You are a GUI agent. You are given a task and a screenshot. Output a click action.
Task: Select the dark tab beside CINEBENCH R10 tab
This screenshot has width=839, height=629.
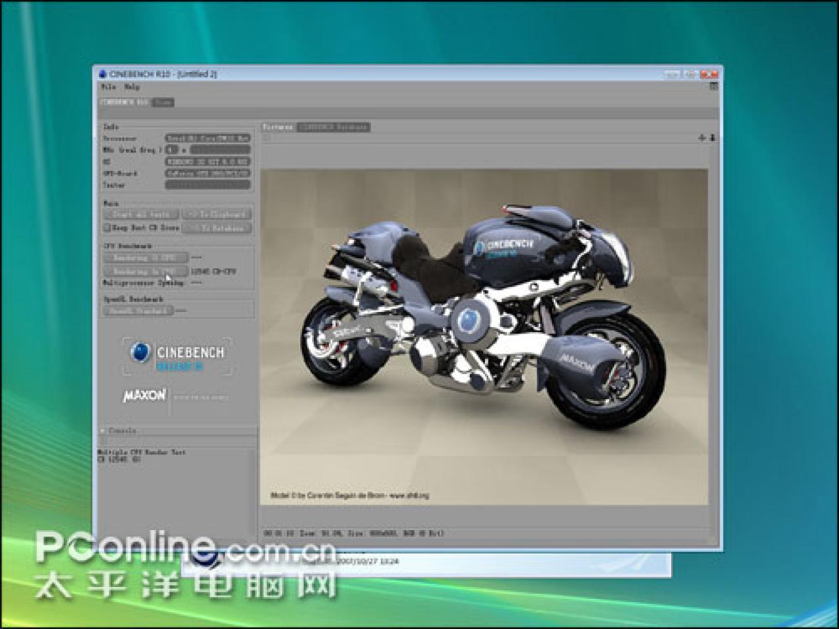(163, 103)
